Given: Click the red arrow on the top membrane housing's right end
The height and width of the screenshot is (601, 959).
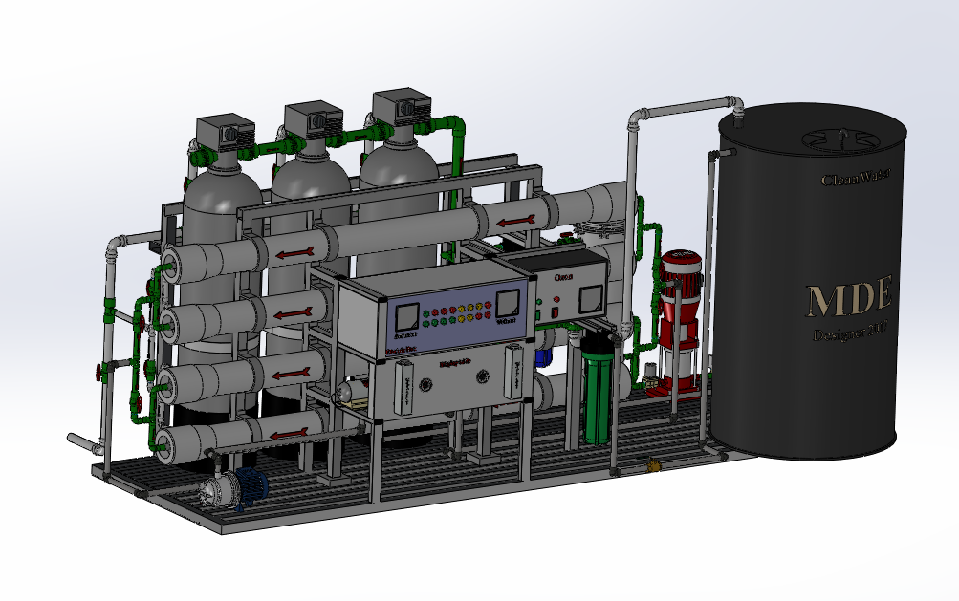Looking at the screenshot, I should tap(515, 221).
